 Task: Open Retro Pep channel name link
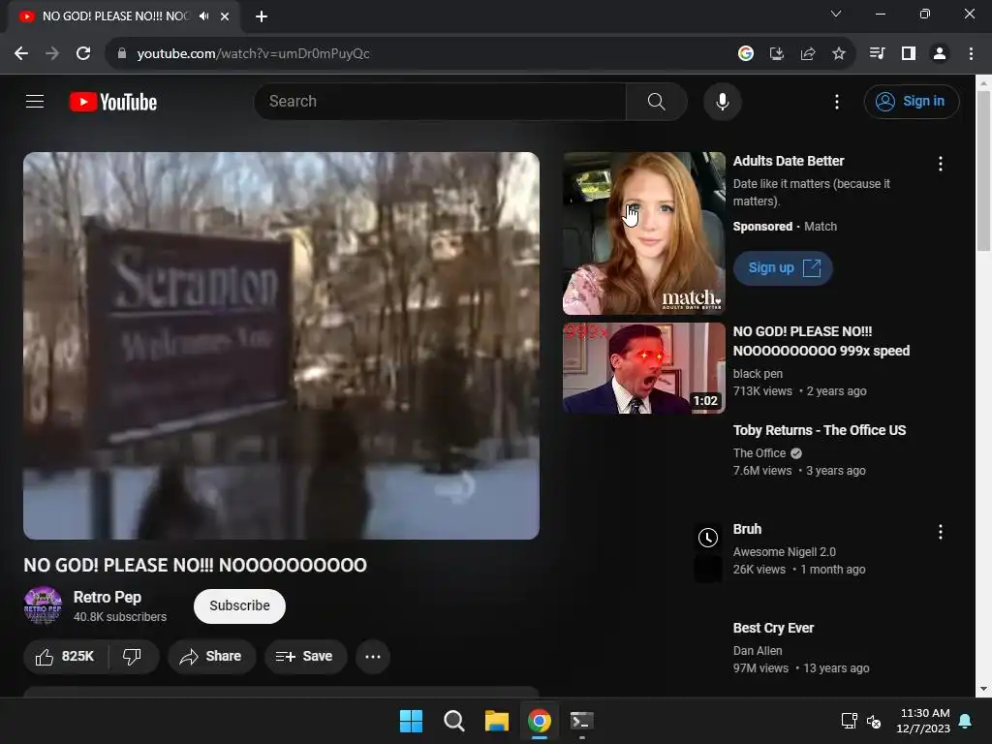[x=107, y=597]
